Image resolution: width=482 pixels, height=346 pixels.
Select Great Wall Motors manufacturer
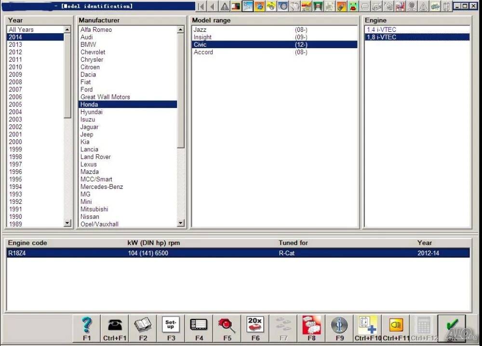point(128,97)
